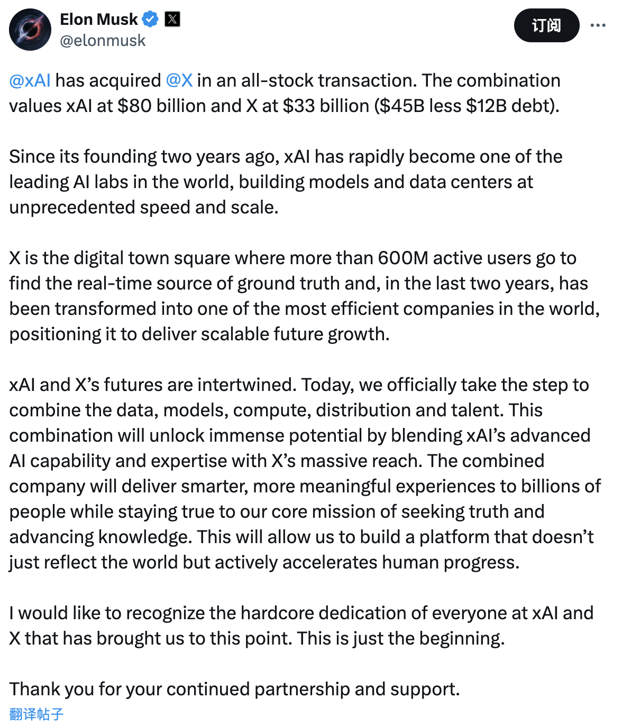Image resolution: width=622 pixels, height=727 pixels.
Task: Open the @xAI mention link
Action: click(x=30, y=81)
